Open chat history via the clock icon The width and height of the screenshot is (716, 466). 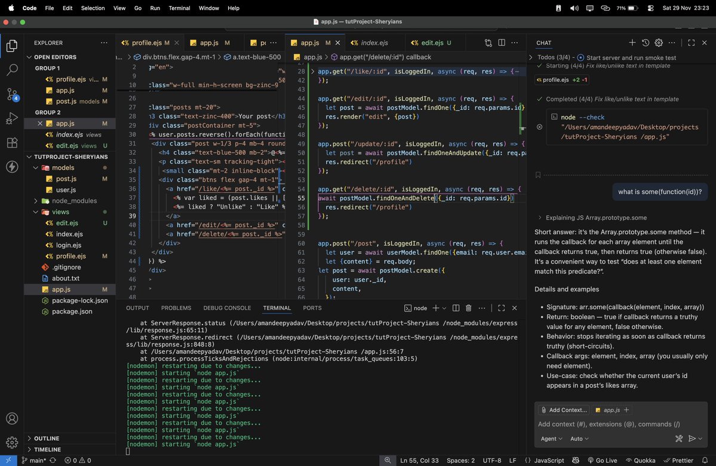(645, 42)
